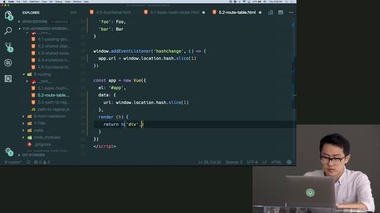Collapse the 5-routing folder

point(24,75)
